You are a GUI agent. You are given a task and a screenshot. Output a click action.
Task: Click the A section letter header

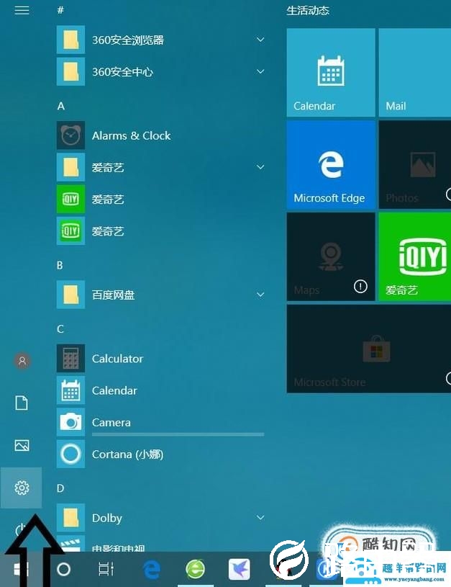click(61, 106)
